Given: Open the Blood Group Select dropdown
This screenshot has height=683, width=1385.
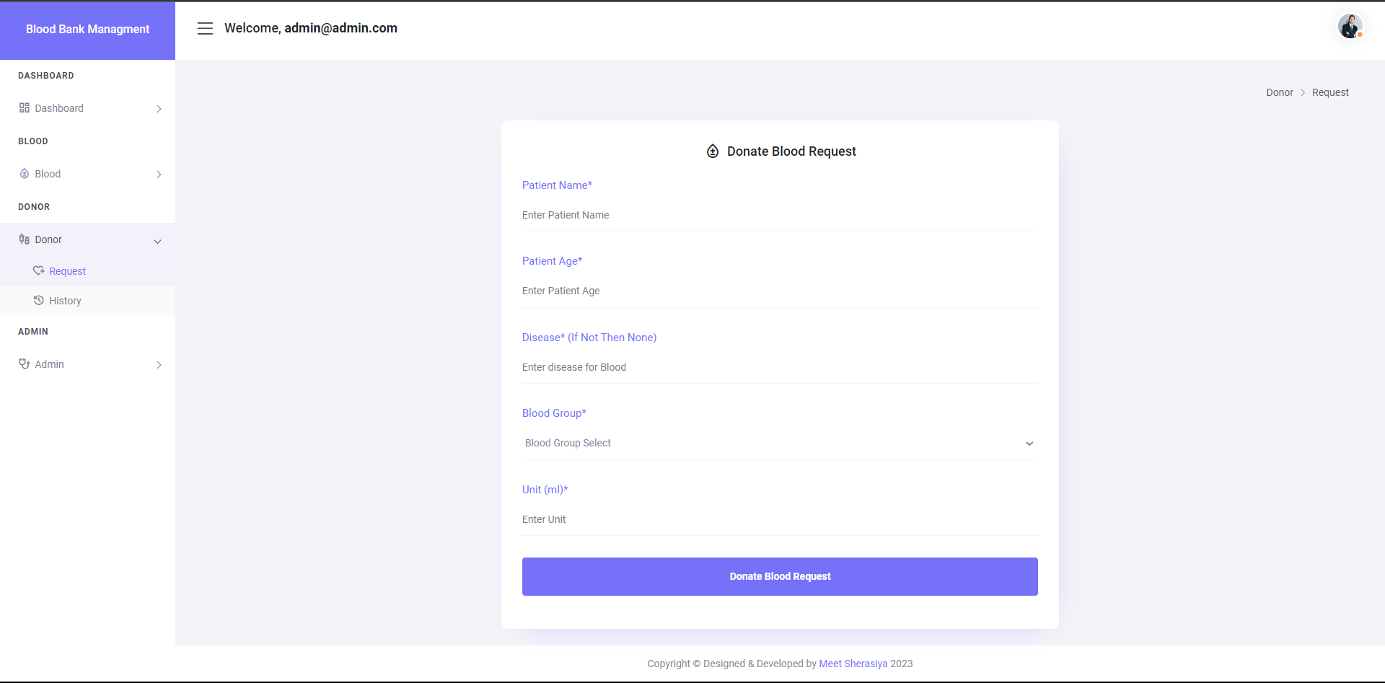Looking at the screenshot, I should (x=779, y=443).
